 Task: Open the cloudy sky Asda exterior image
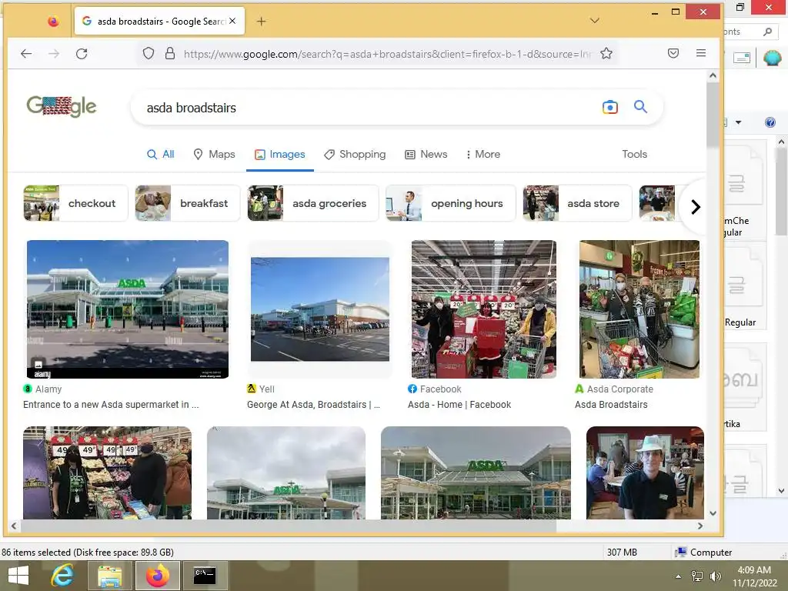[286, 472]
